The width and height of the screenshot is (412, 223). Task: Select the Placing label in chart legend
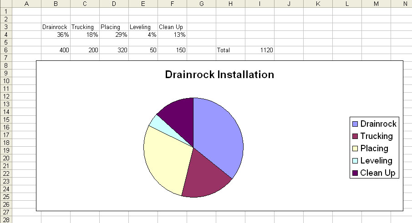coord(374,149)
